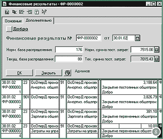Viewport: 163px width, 139px height.
Task: Click the Закрыть button
Action: point(49,73)
